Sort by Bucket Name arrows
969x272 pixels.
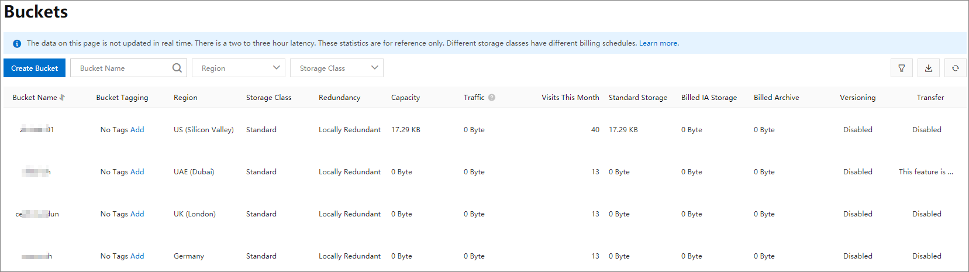tap(62, 98)
